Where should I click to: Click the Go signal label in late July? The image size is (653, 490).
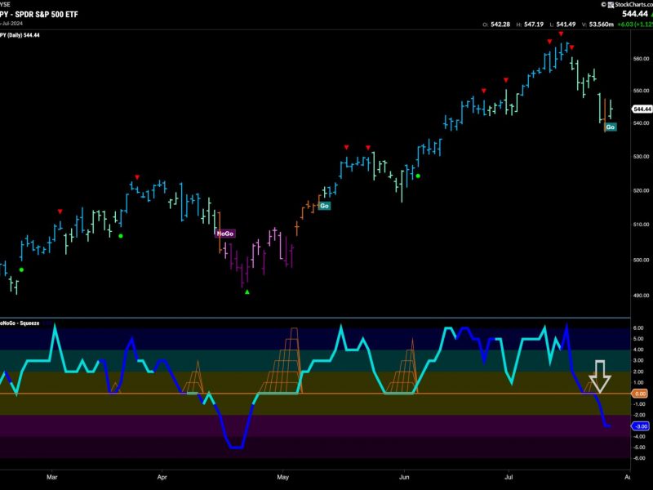(610, 127)
